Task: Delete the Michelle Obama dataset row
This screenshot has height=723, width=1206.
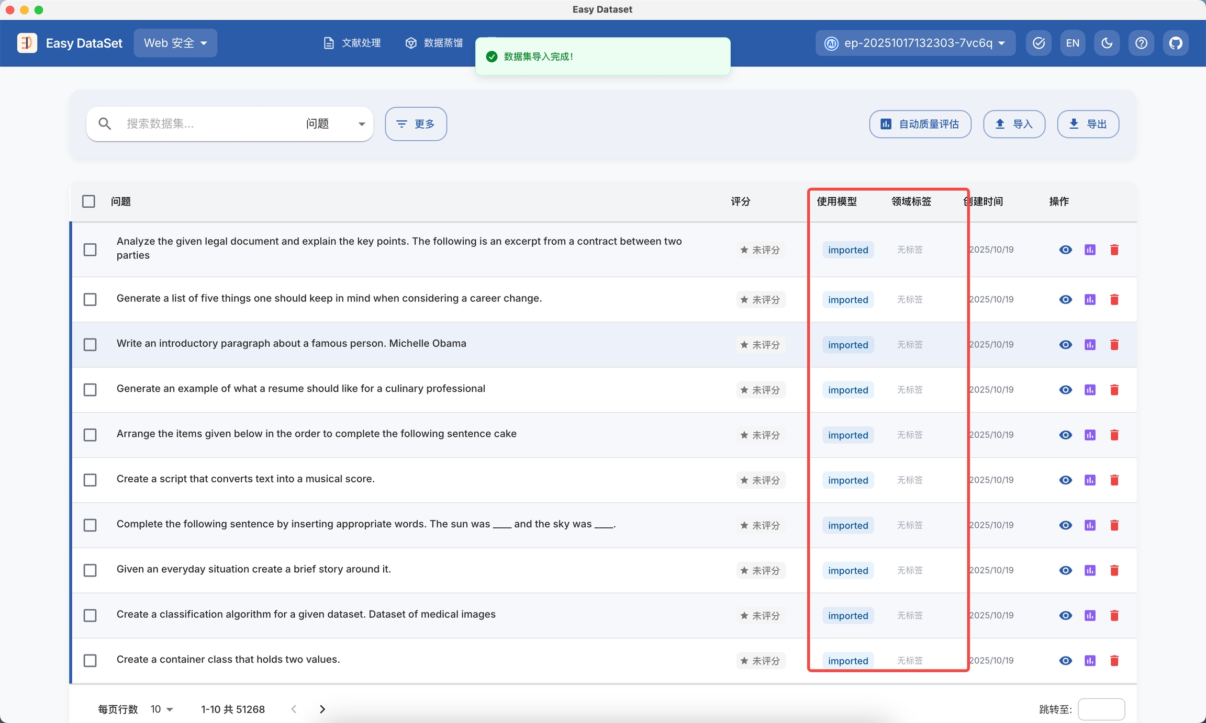Action: pyautogui.click(x=1114, y=345)
